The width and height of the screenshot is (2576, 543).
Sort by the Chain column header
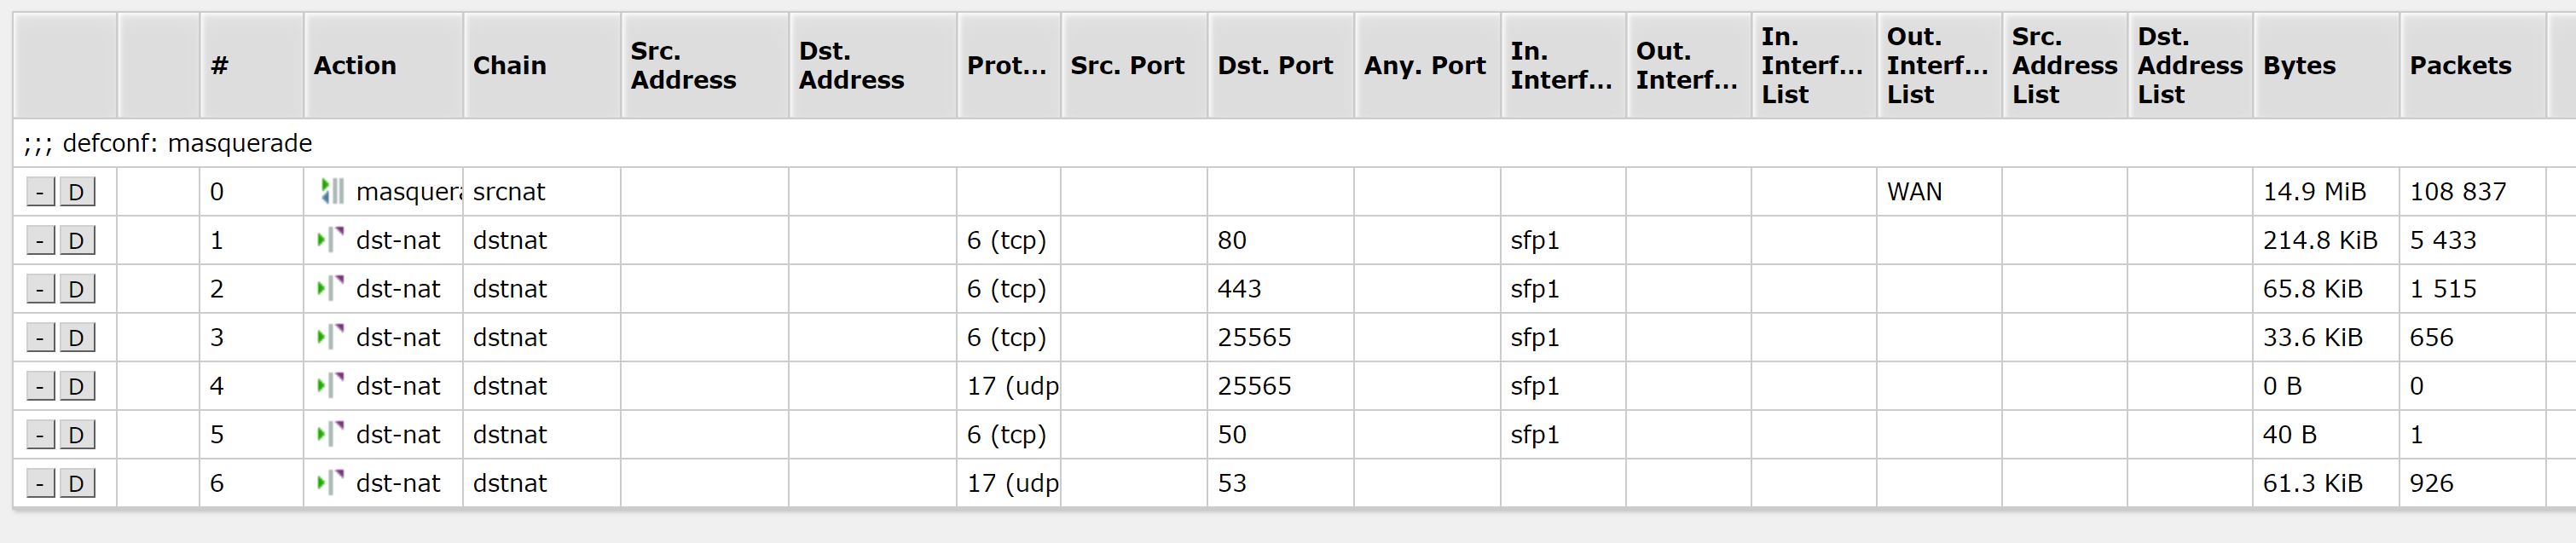tap(542, 66)
